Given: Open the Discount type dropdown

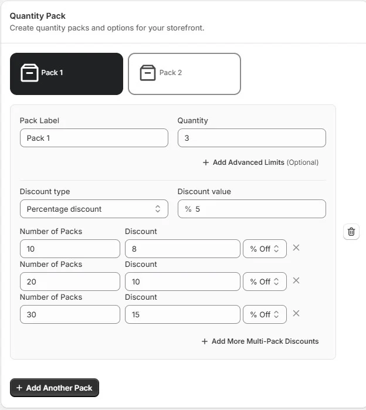Looking at the screenshot, I should click(94, 209).
